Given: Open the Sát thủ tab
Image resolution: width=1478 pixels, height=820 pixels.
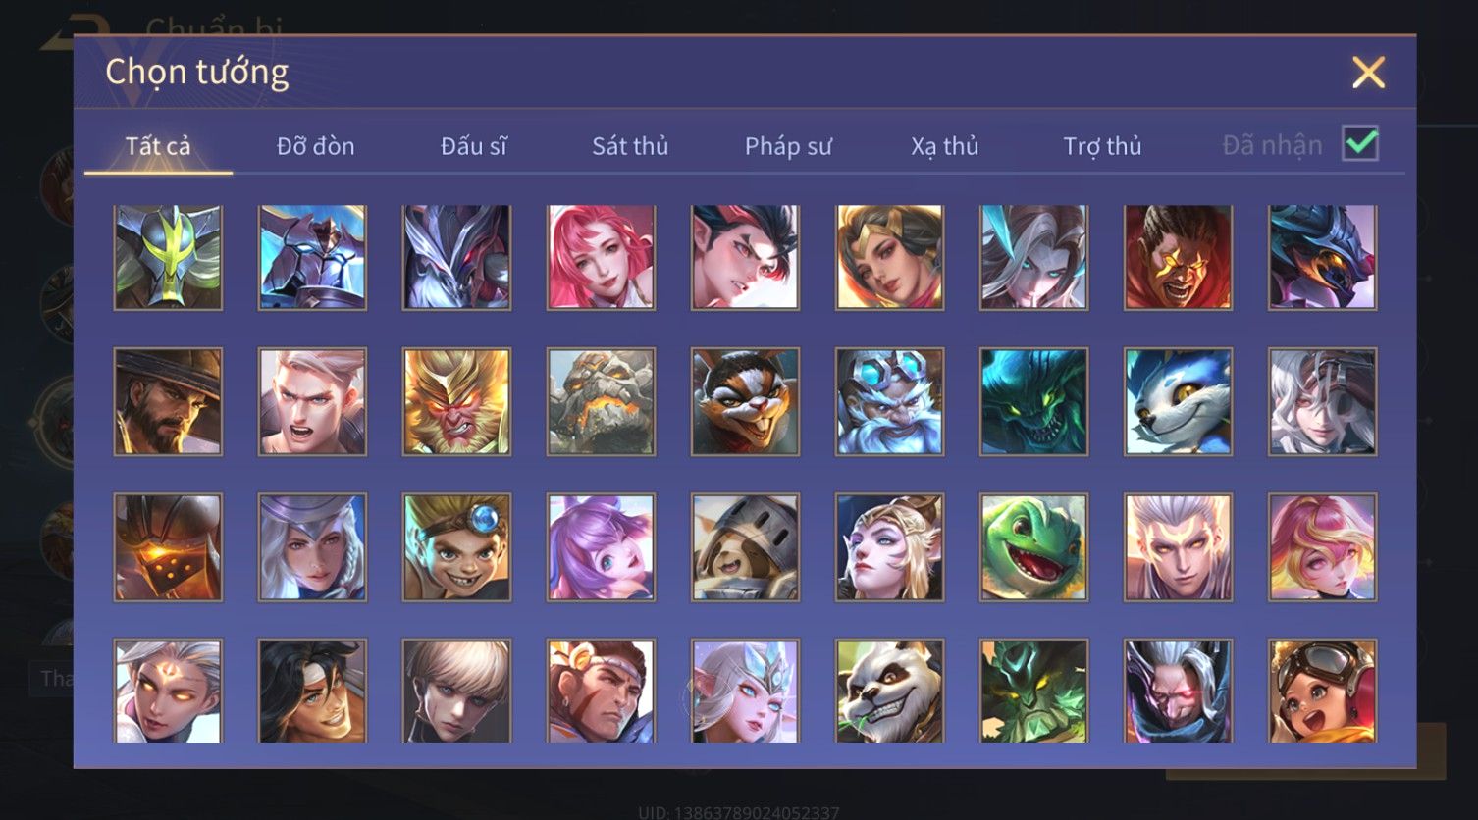Looking at the screenshot, I should (630, 146).
